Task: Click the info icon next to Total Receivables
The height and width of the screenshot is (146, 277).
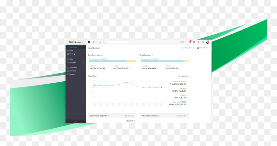Action: click(103, 55)
